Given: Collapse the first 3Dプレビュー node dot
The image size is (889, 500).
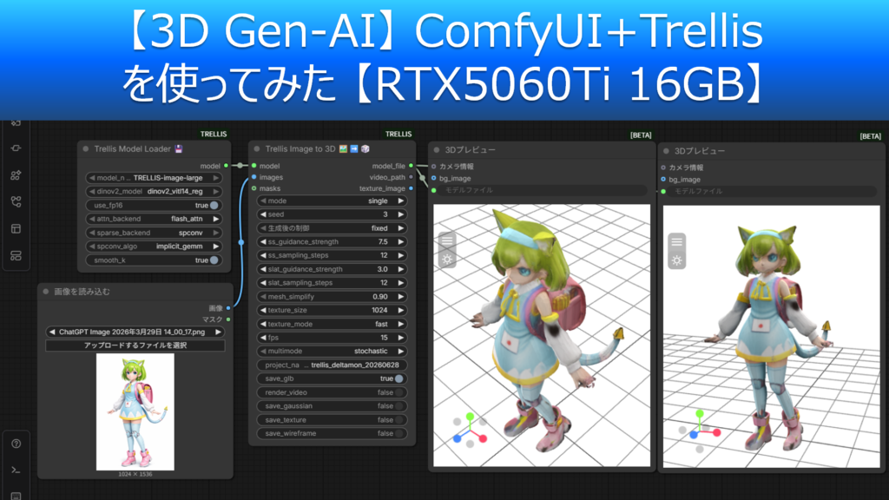Looking at the screenshot, I should coord(437,150).
